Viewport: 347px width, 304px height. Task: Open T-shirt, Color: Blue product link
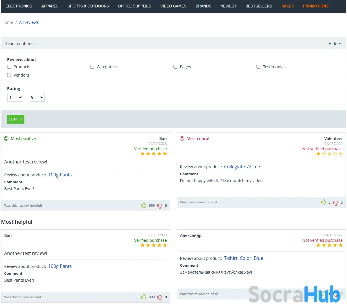[244, 258]
